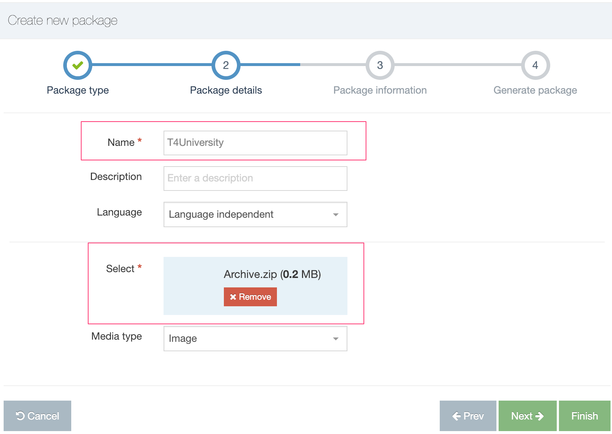Go back with the Prev button
Viewport: 612px width, 434px height.
point(468,416)
